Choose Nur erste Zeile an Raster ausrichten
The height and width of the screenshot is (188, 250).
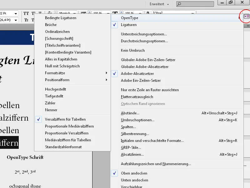tap(177, 90)
